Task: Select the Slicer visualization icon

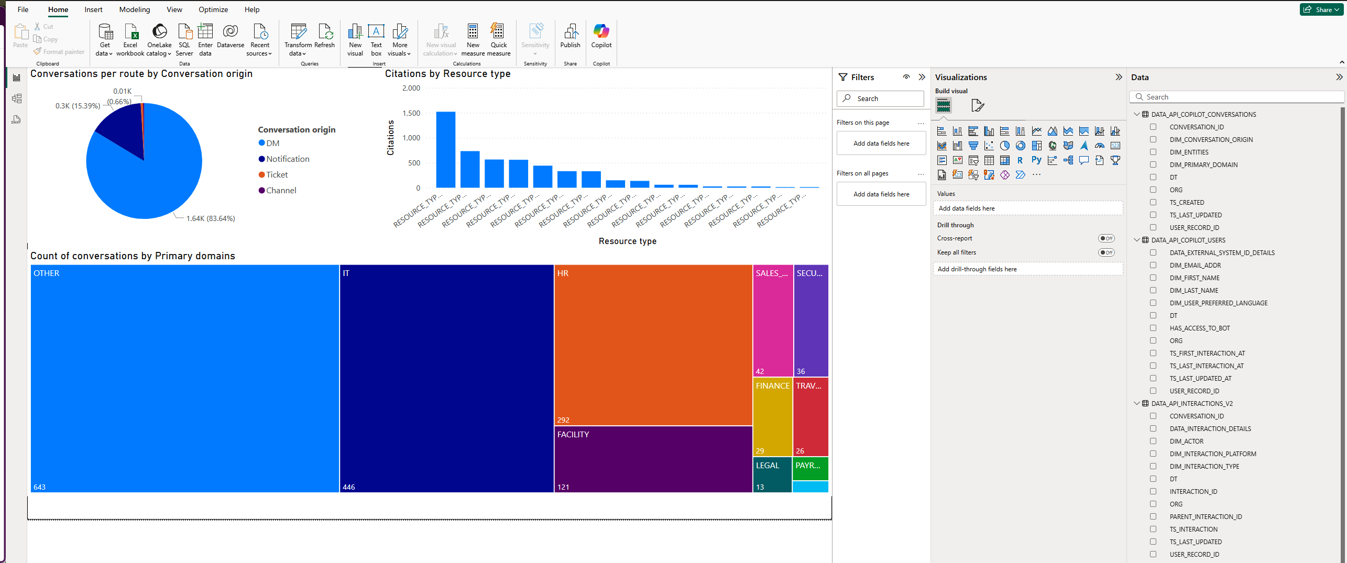Action: click(x=973, y=160)
